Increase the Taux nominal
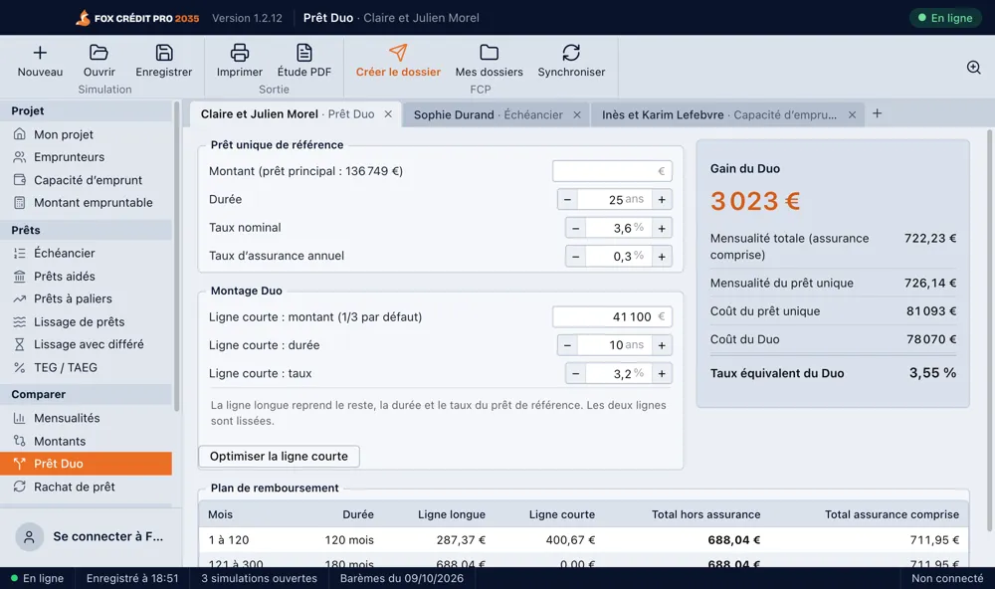Image resolution: width=995 pixels, height=589 pixels. tap(662, 228)
